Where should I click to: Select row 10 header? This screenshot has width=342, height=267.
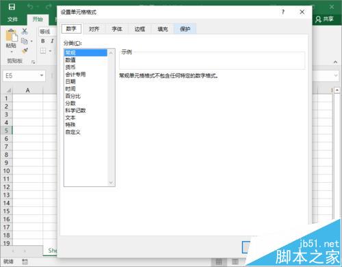pos(6,170)
